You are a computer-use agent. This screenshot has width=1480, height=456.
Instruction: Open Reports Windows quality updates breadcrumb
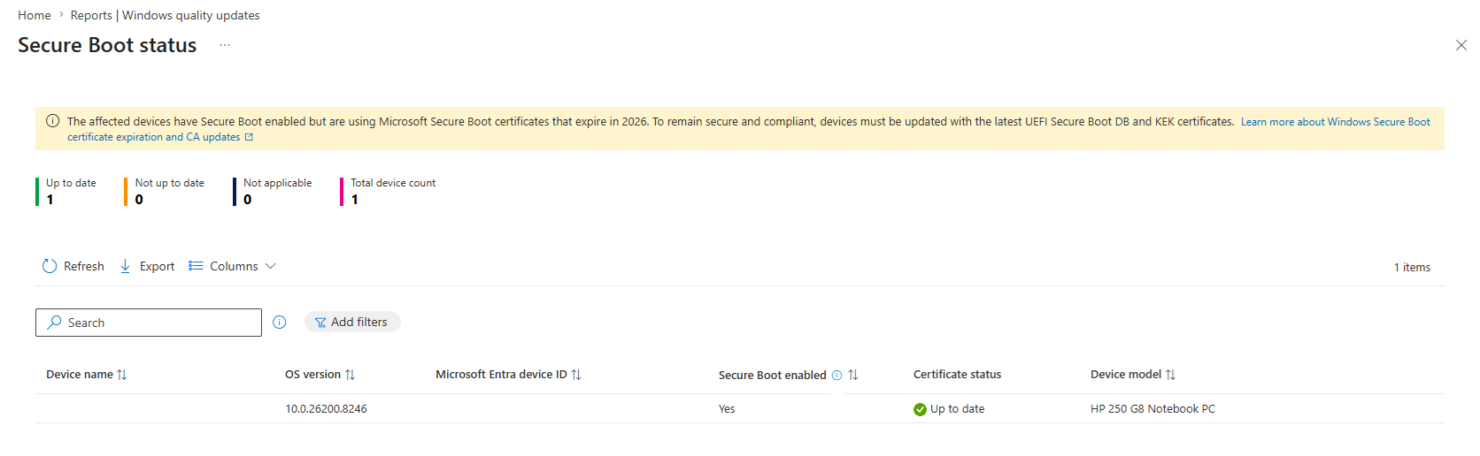click(165, 15)
